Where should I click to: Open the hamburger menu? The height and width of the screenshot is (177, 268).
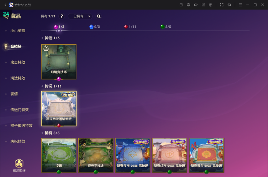(240, 5)
